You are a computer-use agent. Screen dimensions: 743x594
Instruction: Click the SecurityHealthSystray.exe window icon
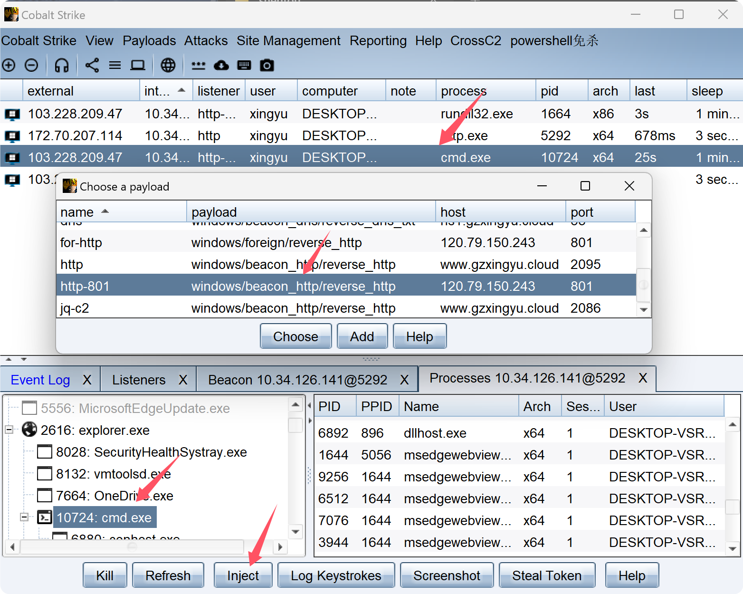[45, 451]
